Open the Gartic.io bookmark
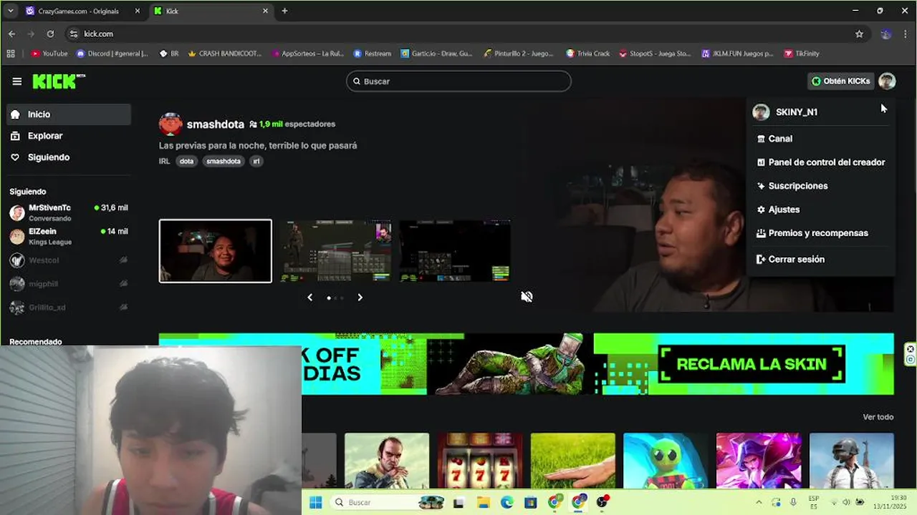The image size is (917, 515). point(436,54)
